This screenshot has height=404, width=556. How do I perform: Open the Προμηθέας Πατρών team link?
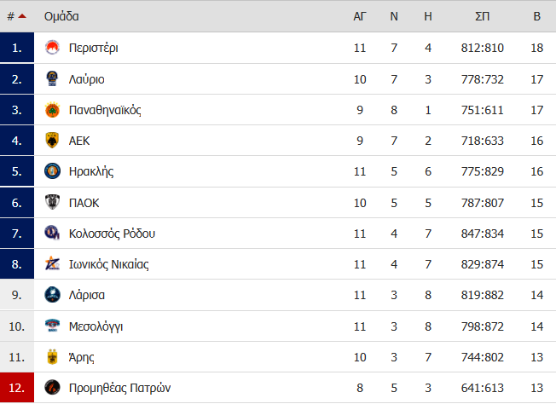tap(120, 388)
